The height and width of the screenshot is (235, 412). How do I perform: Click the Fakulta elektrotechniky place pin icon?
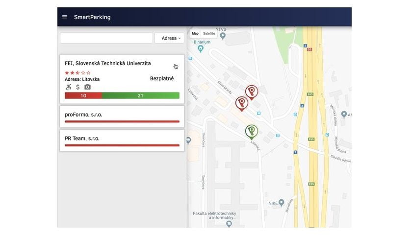pos(229,224)
